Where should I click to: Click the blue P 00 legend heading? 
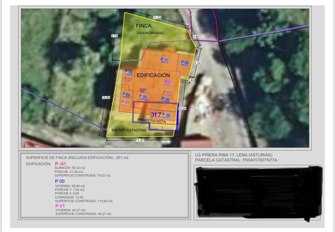(60, 181)
